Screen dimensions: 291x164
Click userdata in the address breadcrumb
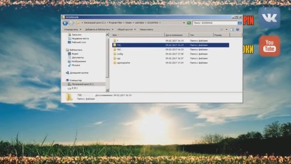point(140,23)
